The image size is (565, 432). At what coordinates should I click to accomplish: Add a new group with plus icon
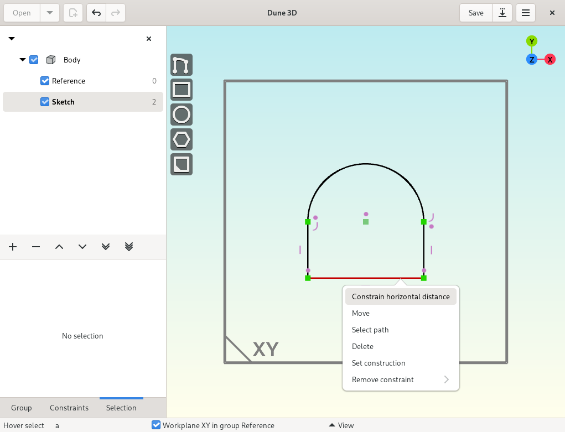click(13, 247)
